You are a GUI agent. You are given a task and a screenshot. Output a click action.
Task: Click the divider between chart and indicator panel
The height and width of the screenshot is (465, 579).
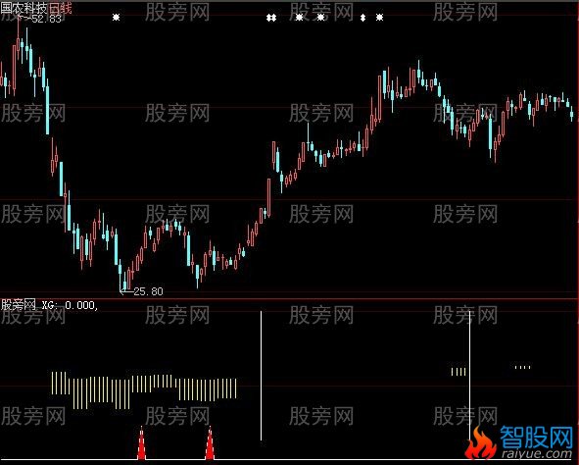pos(290,298)
